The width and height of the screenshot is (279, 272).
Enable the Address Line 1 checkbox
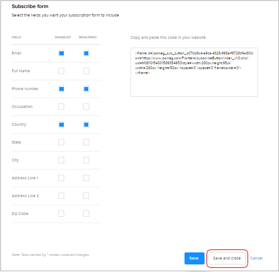[x=62, y=178]
